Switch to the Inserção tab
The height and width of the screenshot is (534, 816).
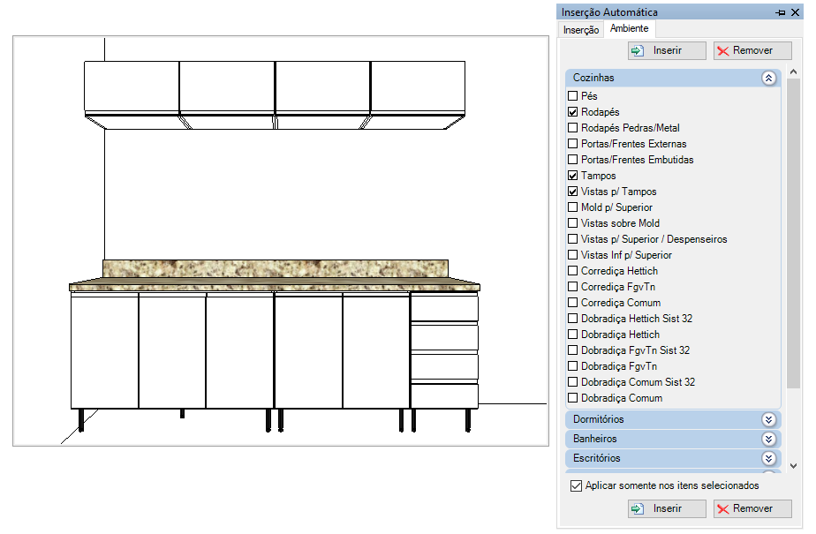(x=581, y=30)
